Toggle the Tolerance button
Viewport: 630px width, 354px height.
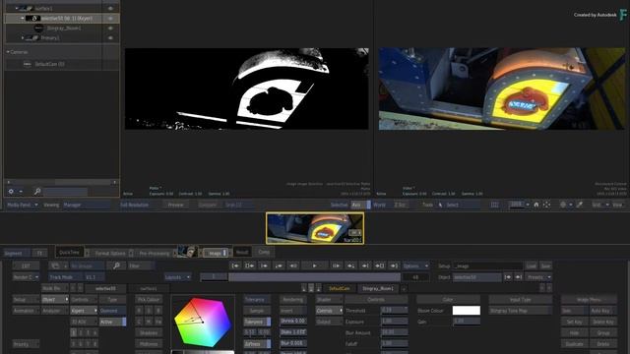pos(257,322)
